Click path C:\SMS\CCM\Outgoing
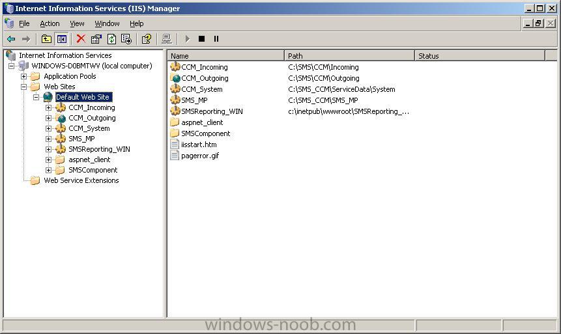This screenshot has height=334, width=561. pyautogui.click(x=323, y=78)
